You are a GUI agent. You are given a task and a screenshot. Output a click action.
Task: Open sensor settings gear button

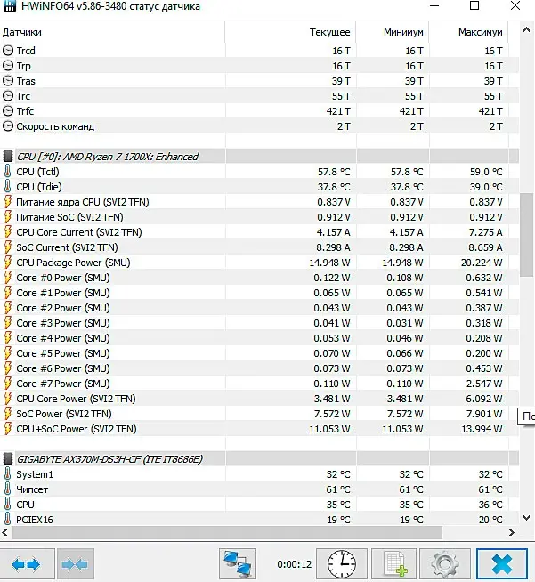click(x=443, y=563)
